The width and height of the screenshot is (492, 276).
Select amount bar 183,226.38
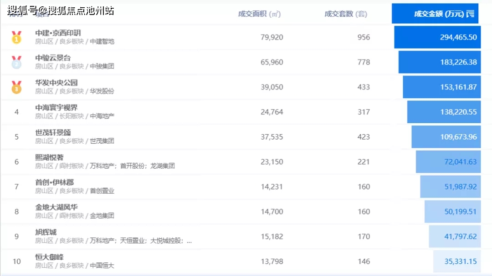coord(440,62)
